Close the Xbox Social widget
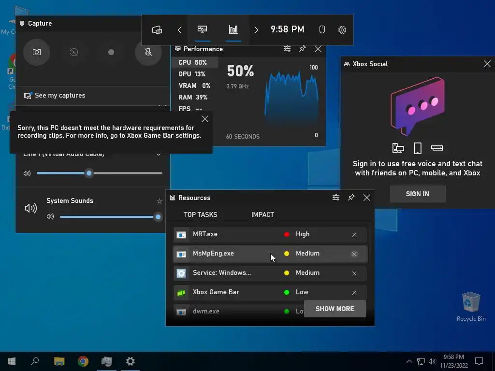 point(487,64)
